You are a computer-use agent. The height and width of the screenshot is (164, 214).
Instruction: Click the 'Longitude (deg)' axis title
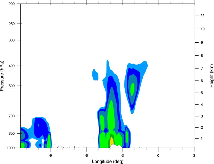(x=108, y=161)
